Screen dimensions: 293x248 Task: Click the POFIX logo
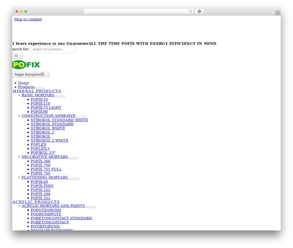(x=26, y=64)
